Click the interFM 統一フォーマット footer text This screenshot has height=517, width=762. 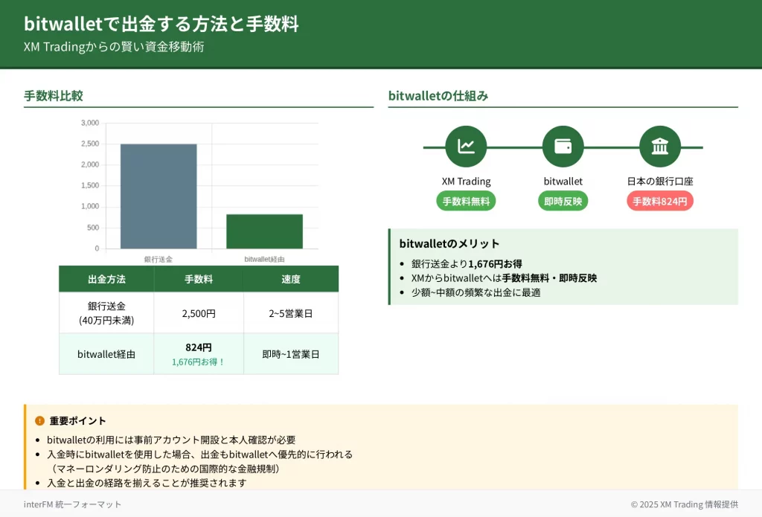(72, 504)
